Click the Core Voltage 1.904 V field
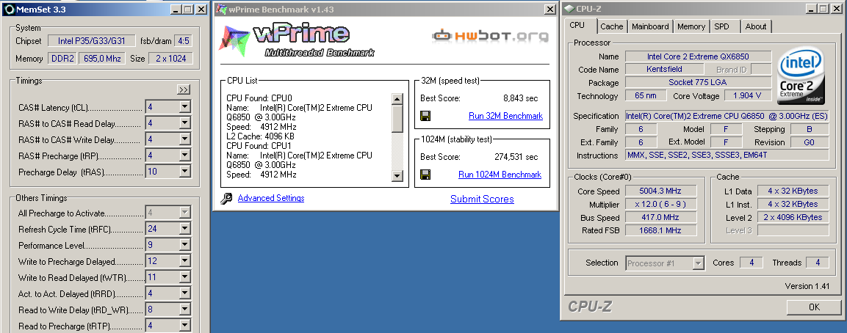 click(747, 96)
